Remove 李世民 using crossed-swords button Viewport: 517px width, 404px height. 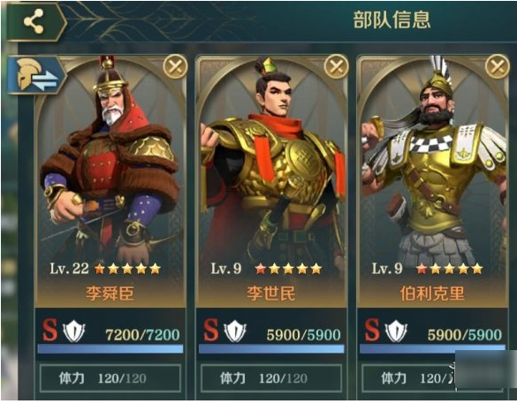pos(336,66)
